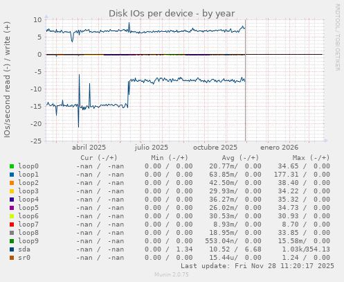Click the loop9 dark green swatch
This screenshot has width=344, height=282.
pyautogui.click(x=12, y=241)
